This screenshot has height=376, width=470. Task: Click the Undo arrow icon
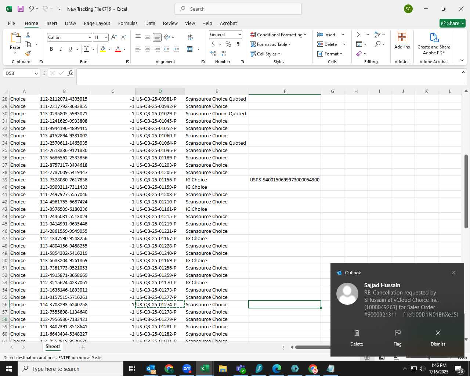click(31, 9)
